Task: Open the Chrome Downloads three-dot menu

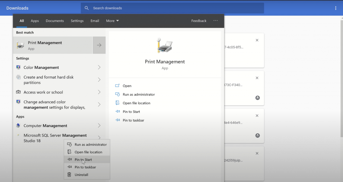Action: [336, 8]
